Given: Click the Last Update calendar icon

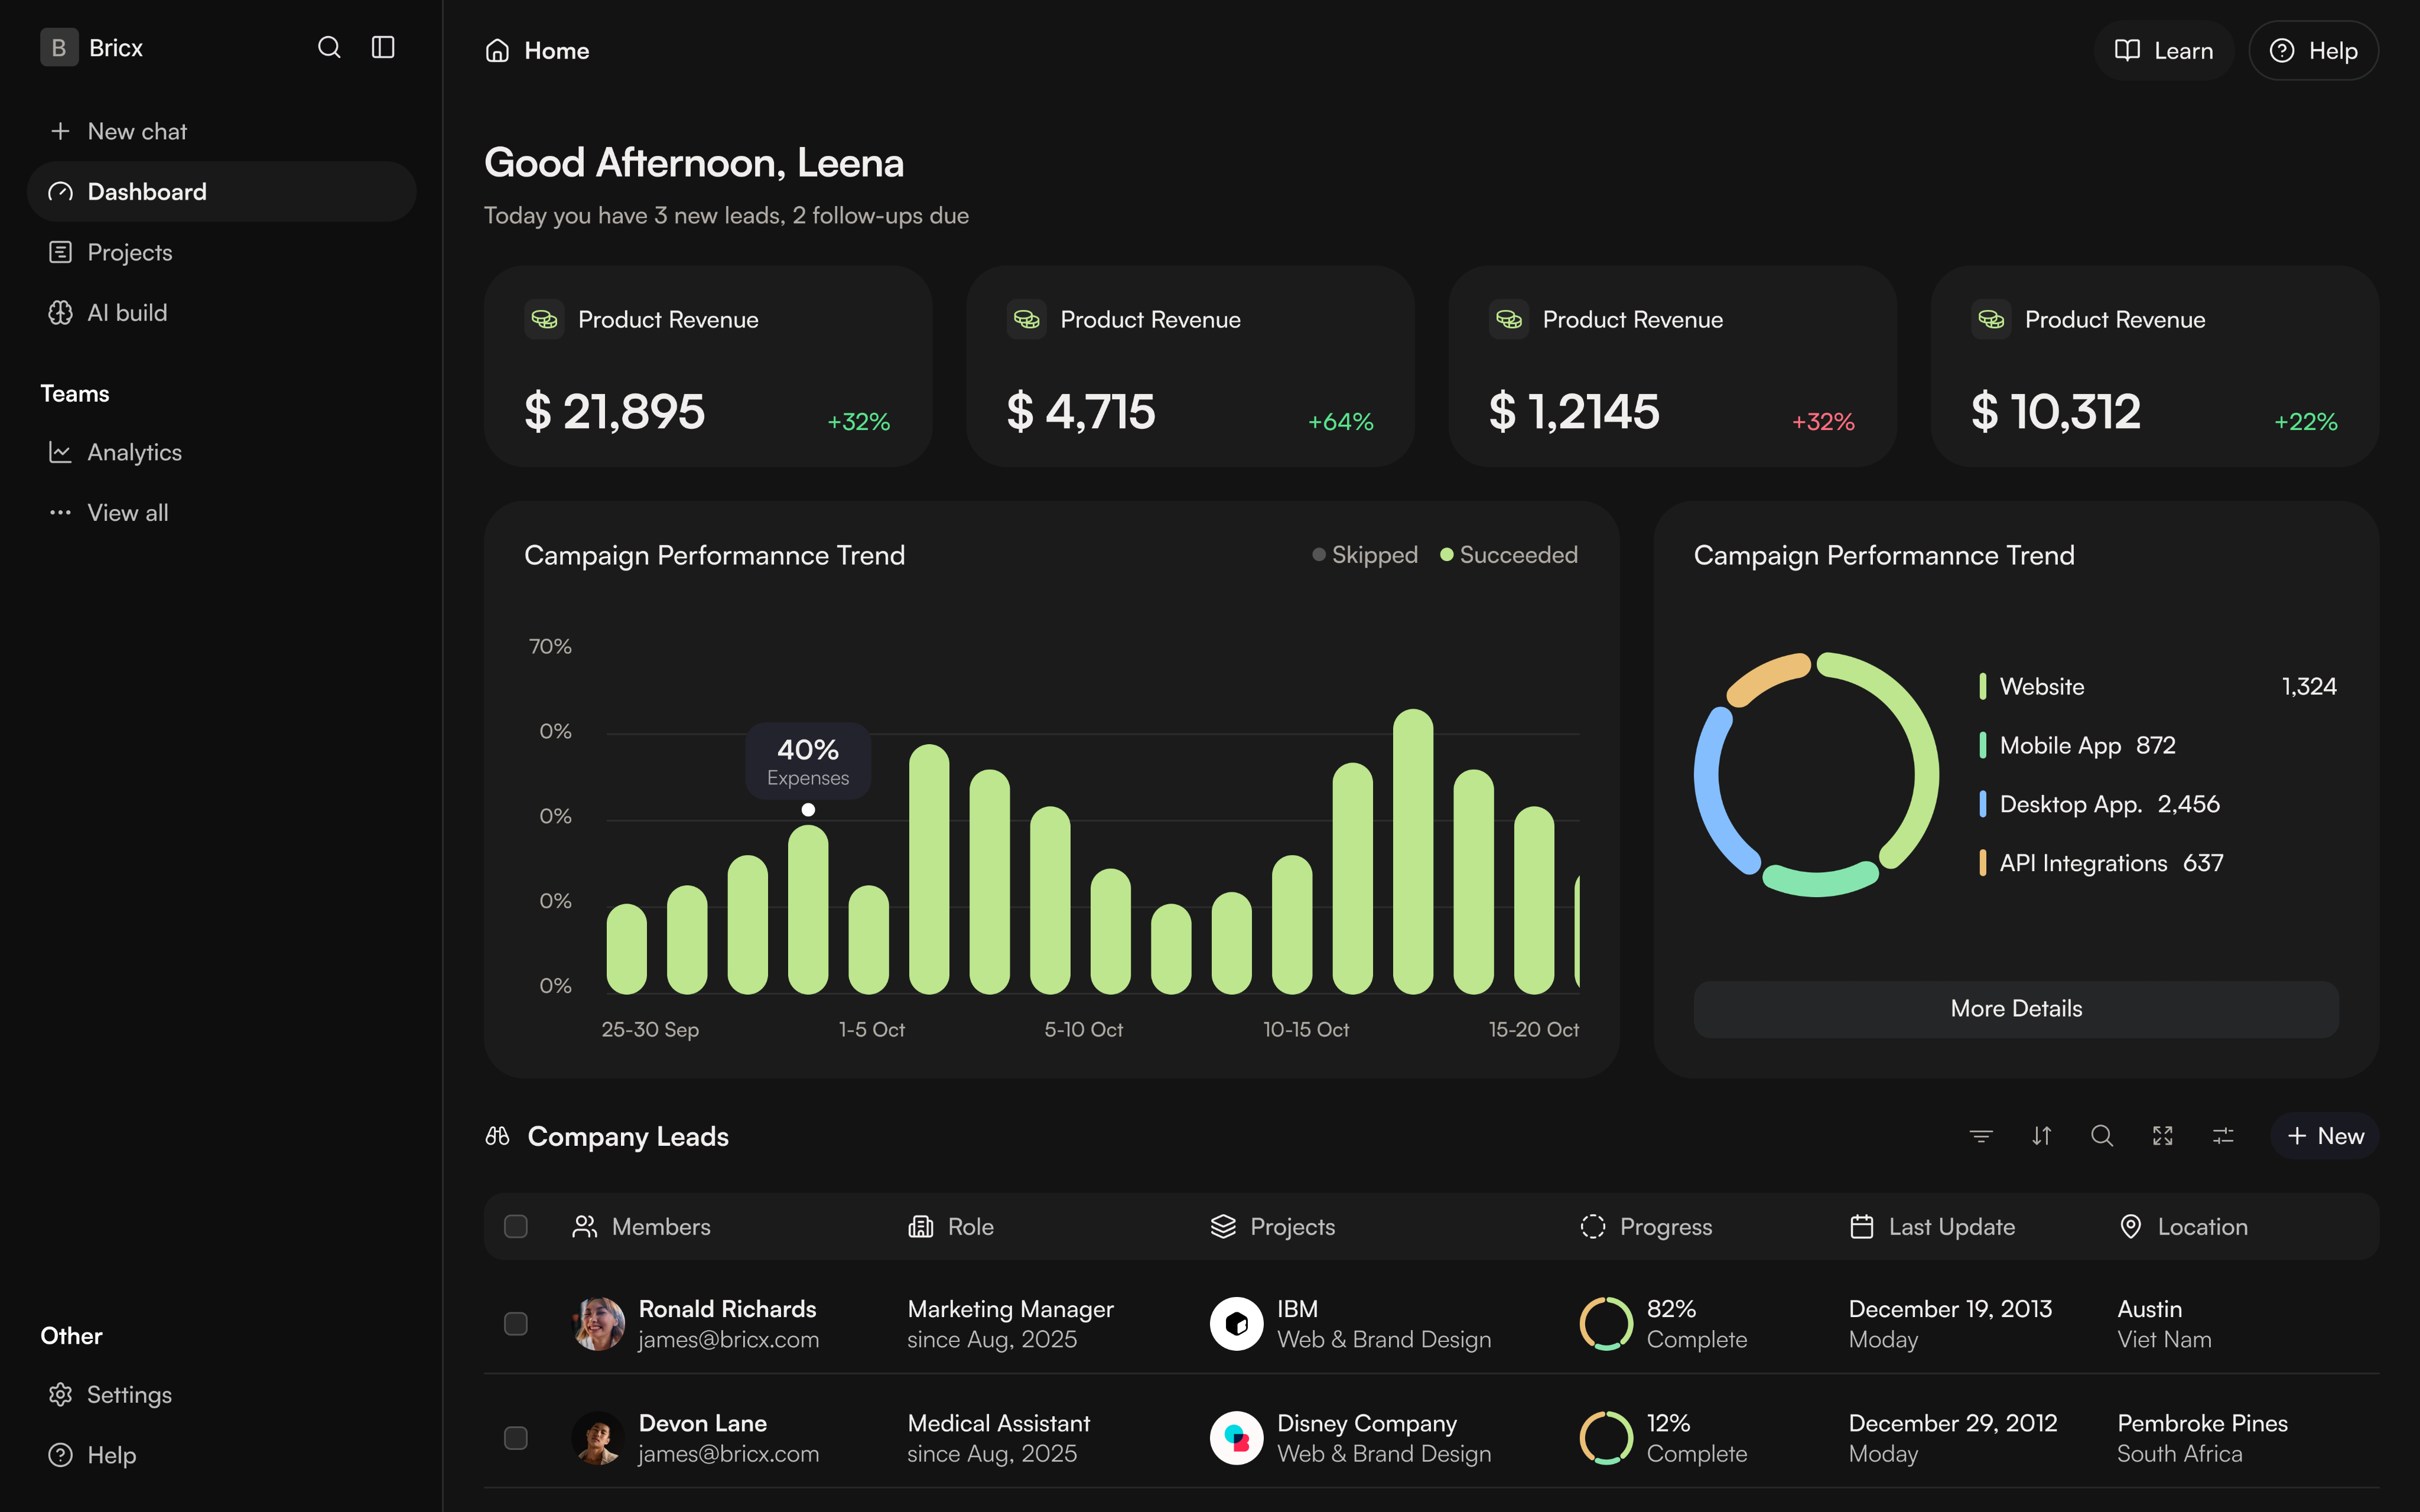Looking at the screenshot, I should [x=1862, y=1227].
